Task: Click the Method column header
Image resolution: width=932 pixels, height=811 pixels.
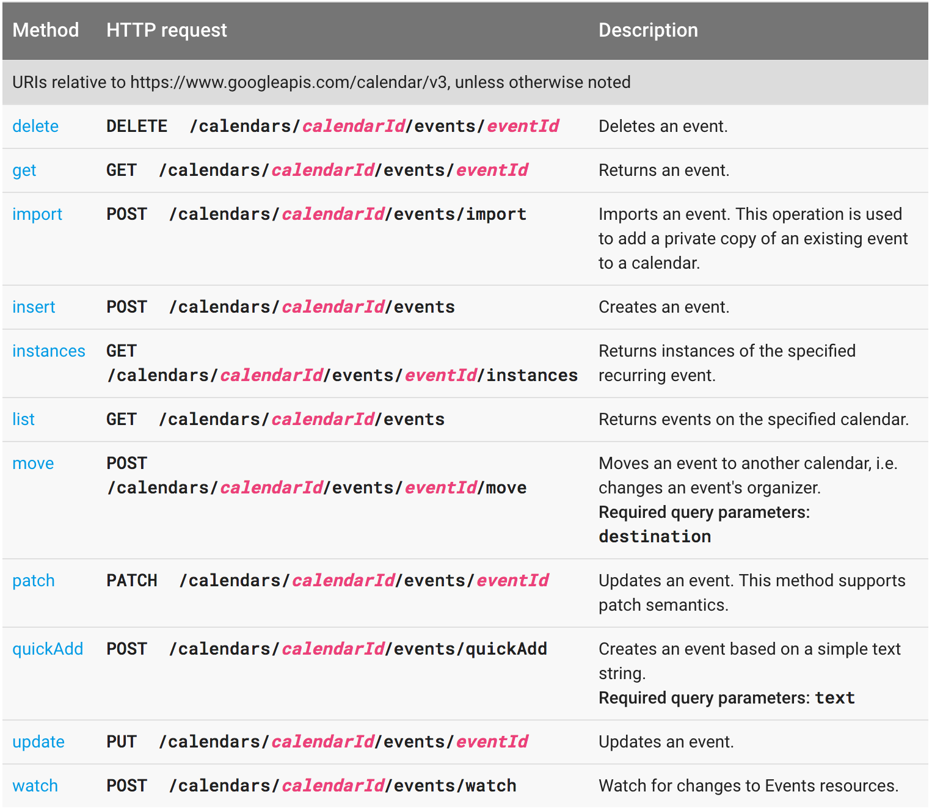Action: click(46, 30)
